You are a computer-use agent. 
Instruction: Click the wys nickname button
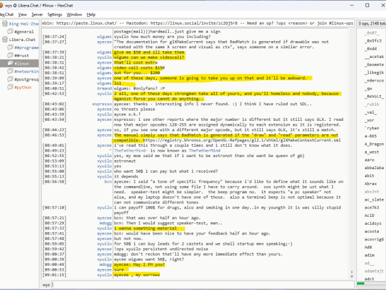coord(46,285)
